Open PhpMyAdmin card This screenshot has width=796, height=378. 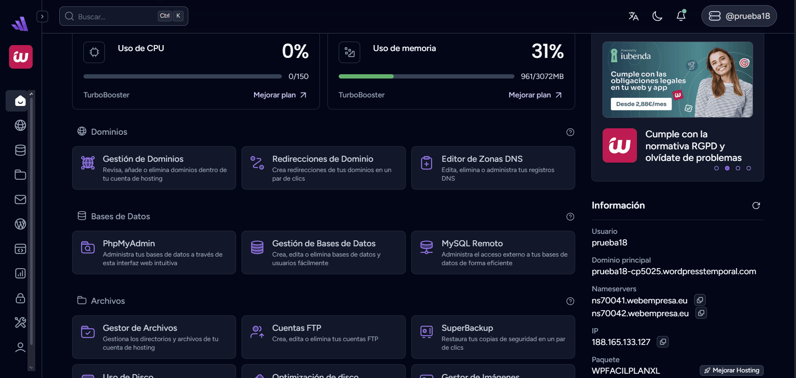(154, 253)
